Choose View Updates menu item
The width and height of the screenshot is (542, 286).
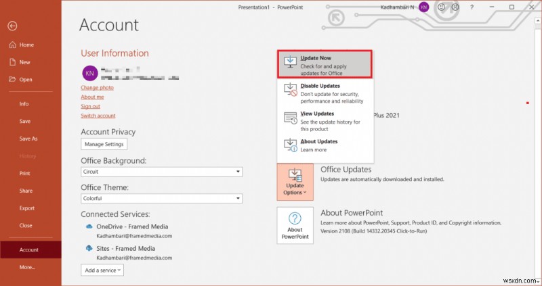click(325, 121)
